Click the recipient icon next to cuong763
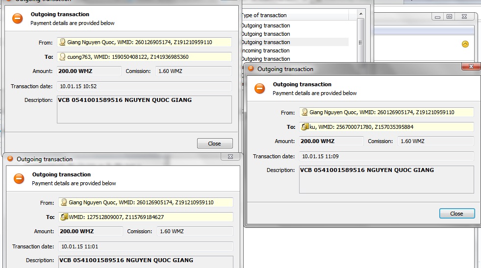Screen dimensions: 481x268 coord(62,57)
